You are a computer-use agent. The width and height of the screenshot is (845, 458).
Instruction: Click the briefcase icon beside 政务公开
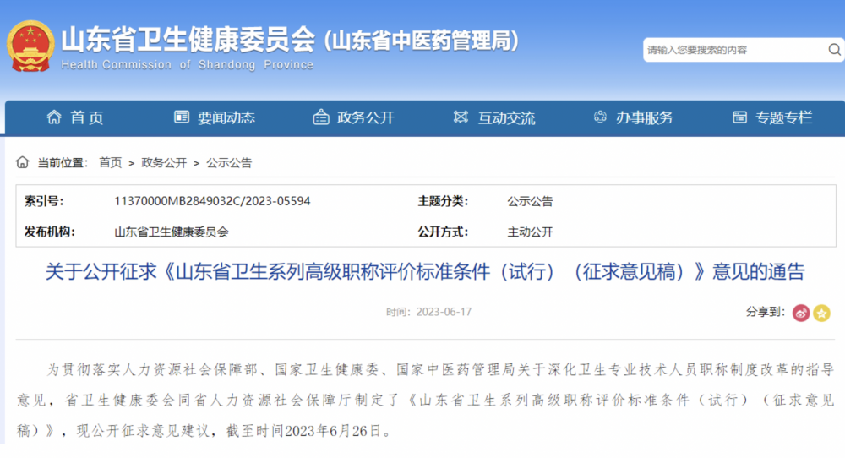click(321, 117)
